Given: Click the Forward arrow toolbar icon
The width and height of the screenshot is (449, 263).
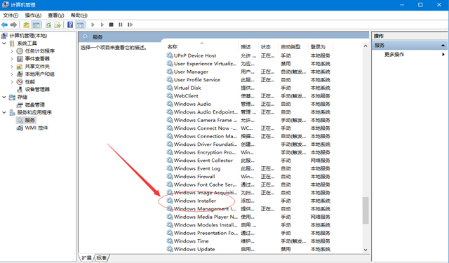Looking at the screenshot, I should [x=13, y=25].
